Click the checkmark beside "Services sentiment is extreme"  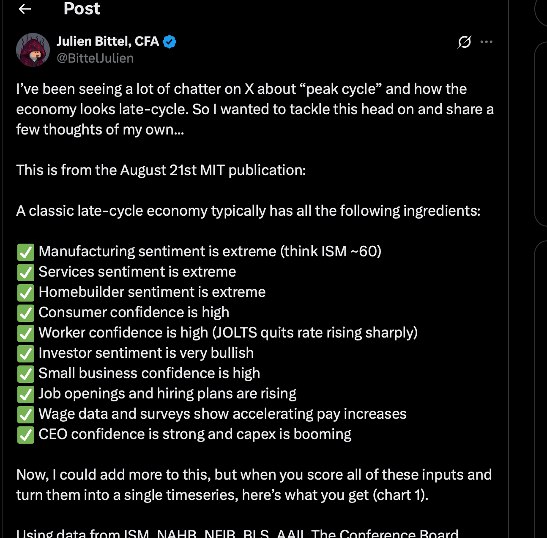[26, 272]
